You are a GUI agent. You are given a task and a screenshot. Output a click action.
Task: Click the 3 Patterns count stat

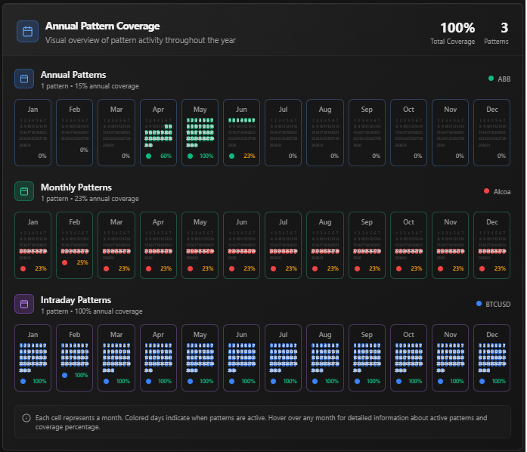point(497,33)
